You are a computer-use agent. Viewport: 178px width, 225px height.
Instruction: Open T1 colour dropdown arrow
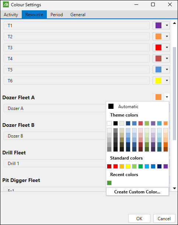(167, 25)
